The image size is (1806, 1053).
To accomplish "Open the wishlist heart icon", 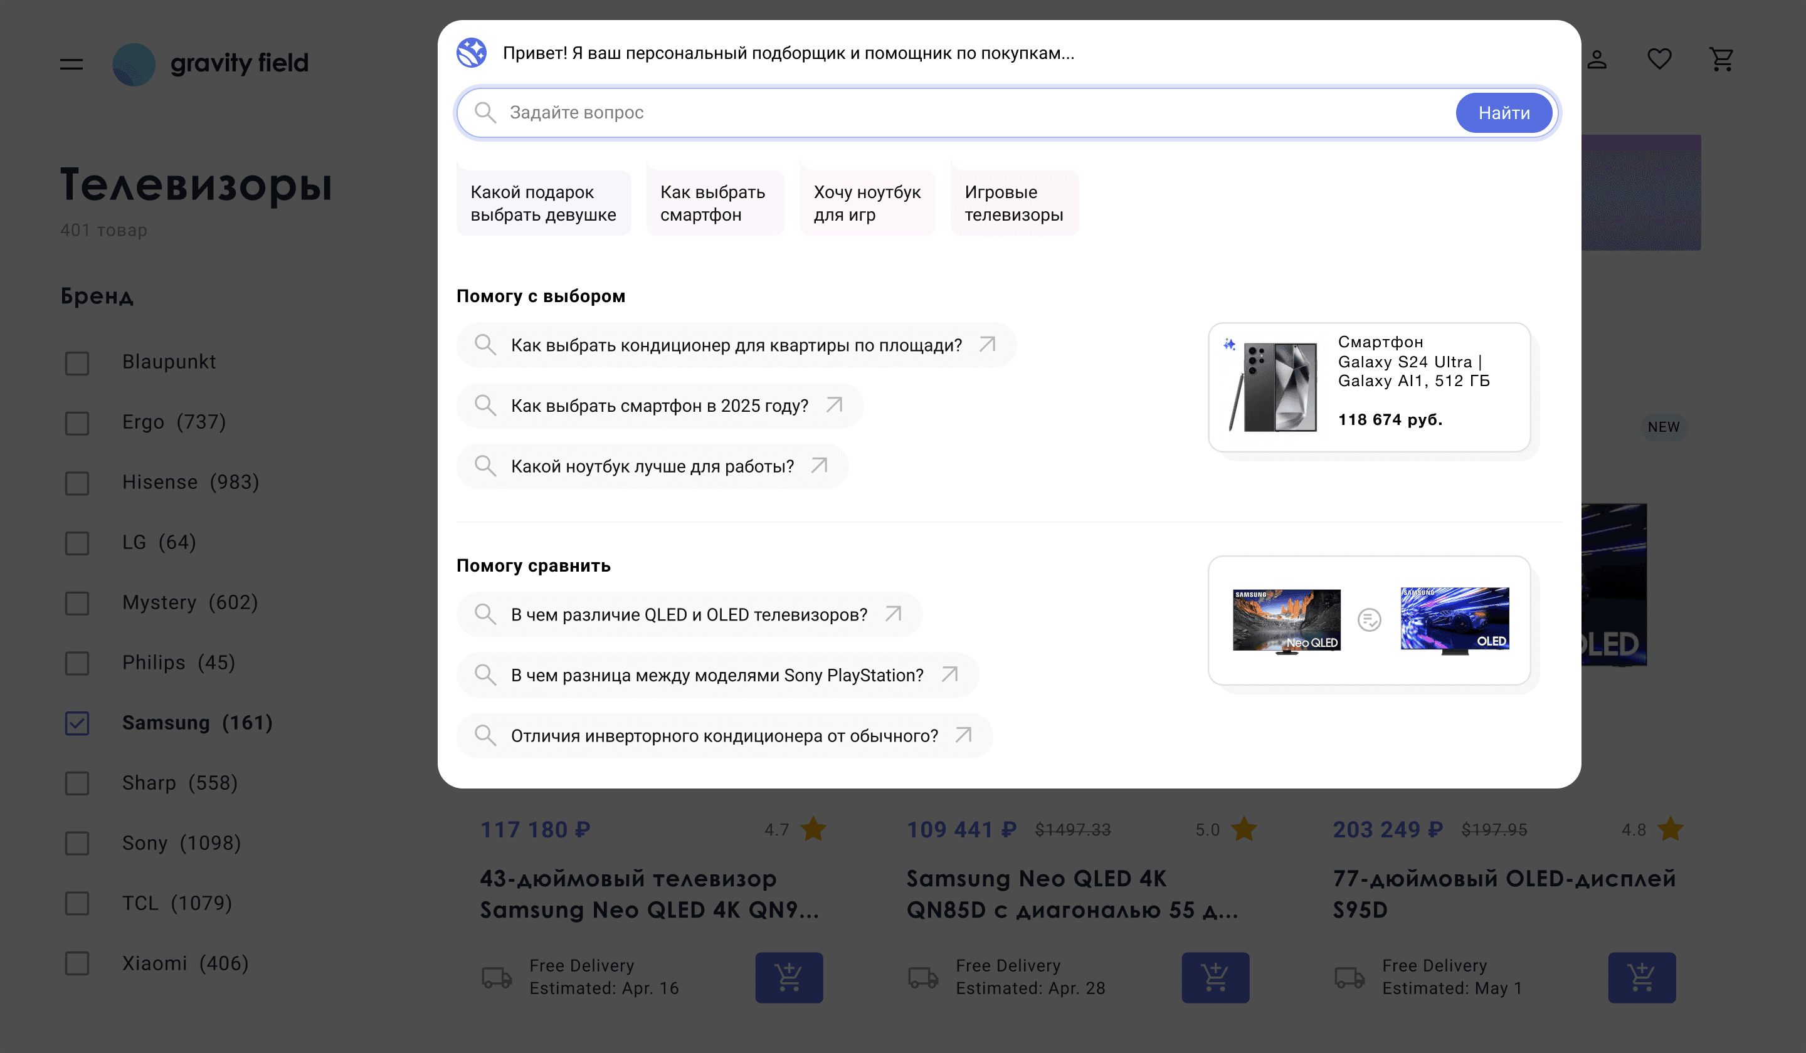I will tap(1659, 60).
